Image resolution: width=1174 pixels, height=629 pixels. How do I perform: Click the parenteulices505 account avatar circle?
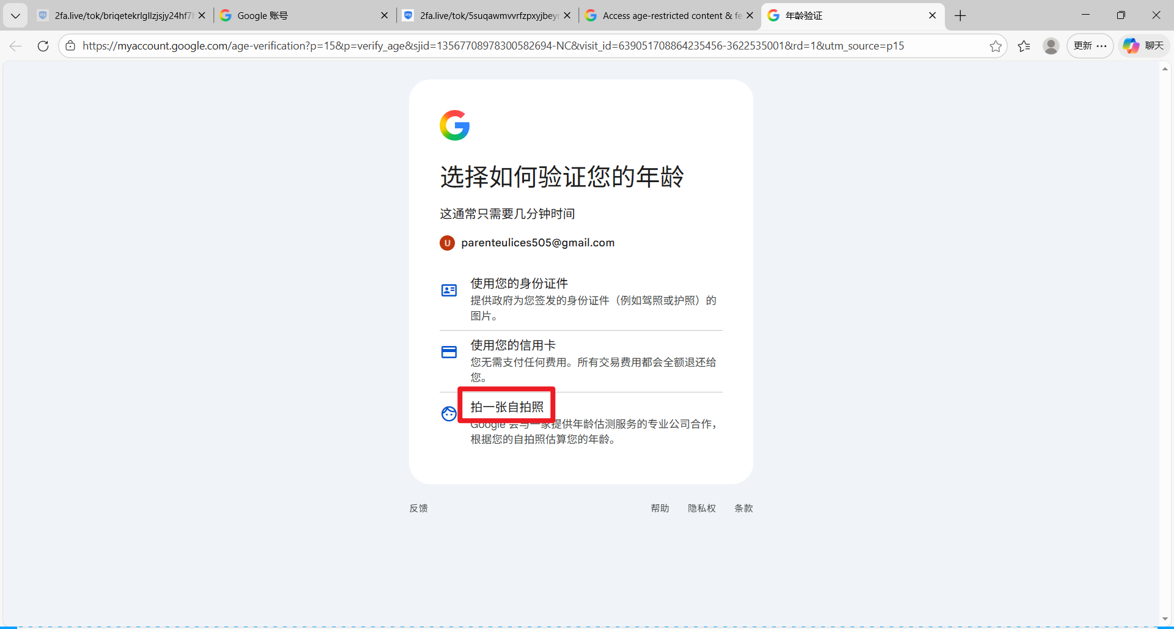447,243
